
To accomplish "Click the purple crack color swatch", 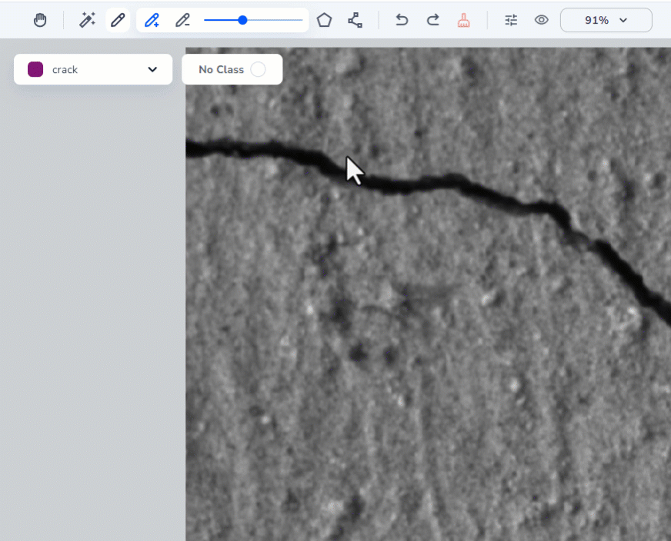I will (35, 69).
